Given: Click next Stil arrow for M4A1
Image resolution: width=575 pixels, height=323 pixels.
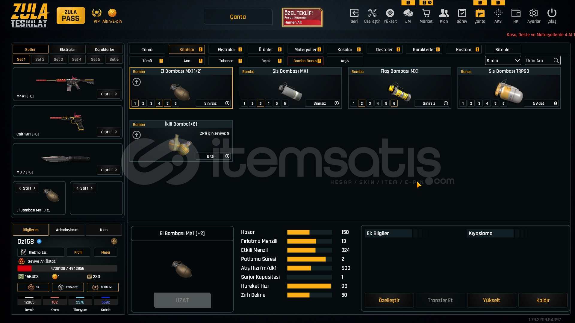Looking at the screenshot, I should click(x=116, y=94).
